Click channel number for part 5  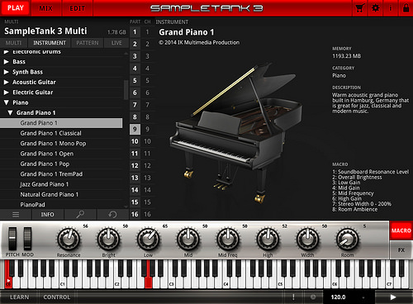click(x=147, y=80)
